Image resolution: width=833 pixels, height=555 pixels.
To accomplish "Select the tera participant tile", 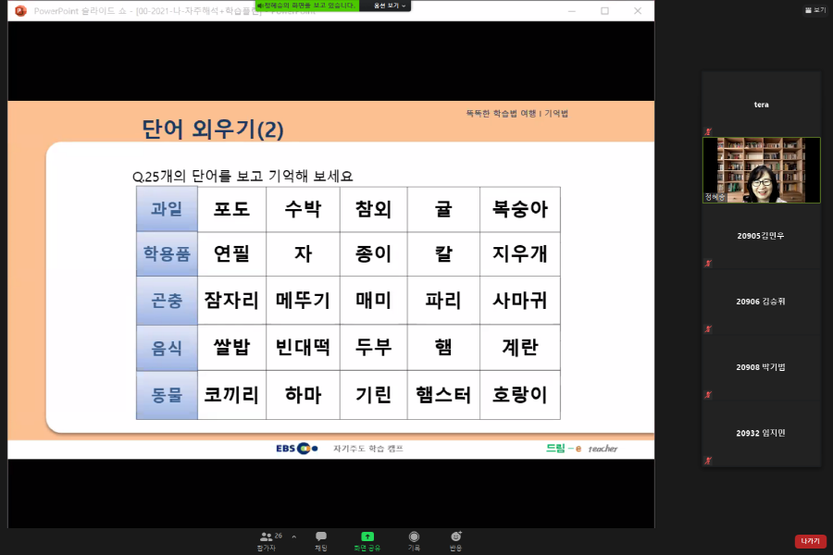I will point(762,105).
